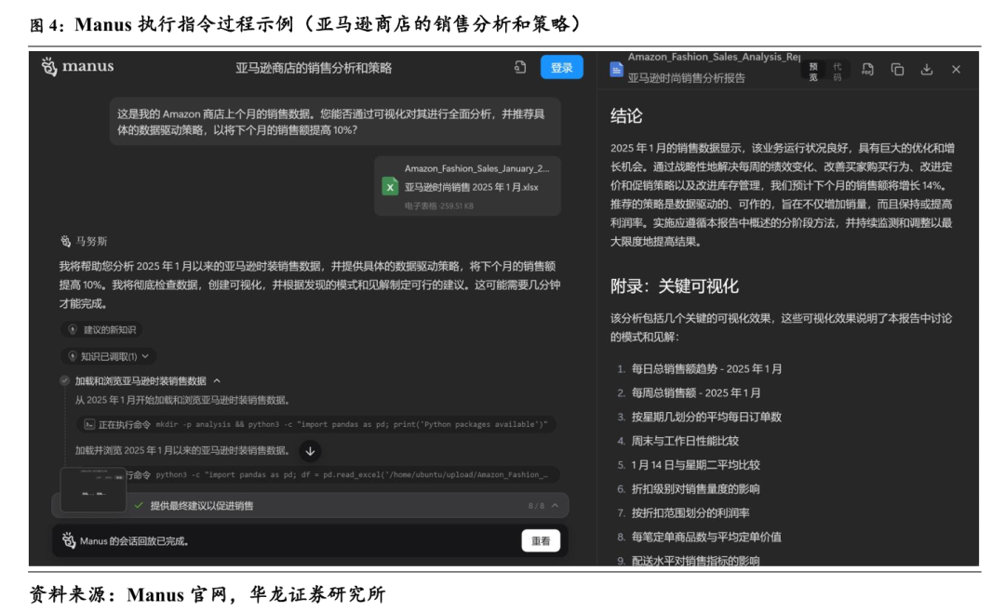Screen dimensions: 1005x611
Task: Select list item 折扣级别对销售量度的影响
Action: pos(695,488)
